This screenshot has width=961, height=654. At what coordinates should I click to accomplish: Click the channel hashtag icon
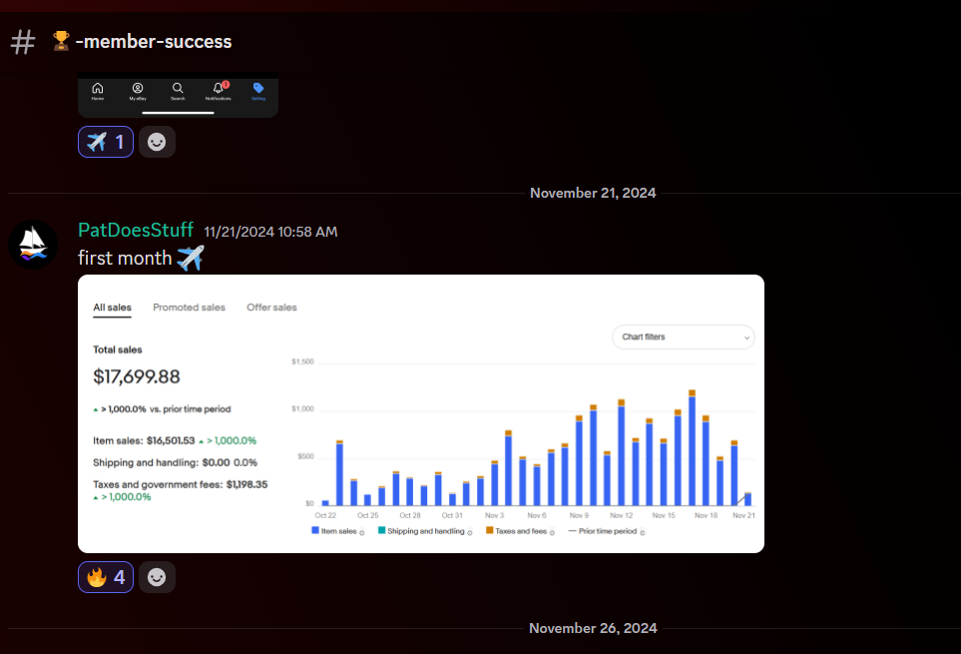point(23,42)
